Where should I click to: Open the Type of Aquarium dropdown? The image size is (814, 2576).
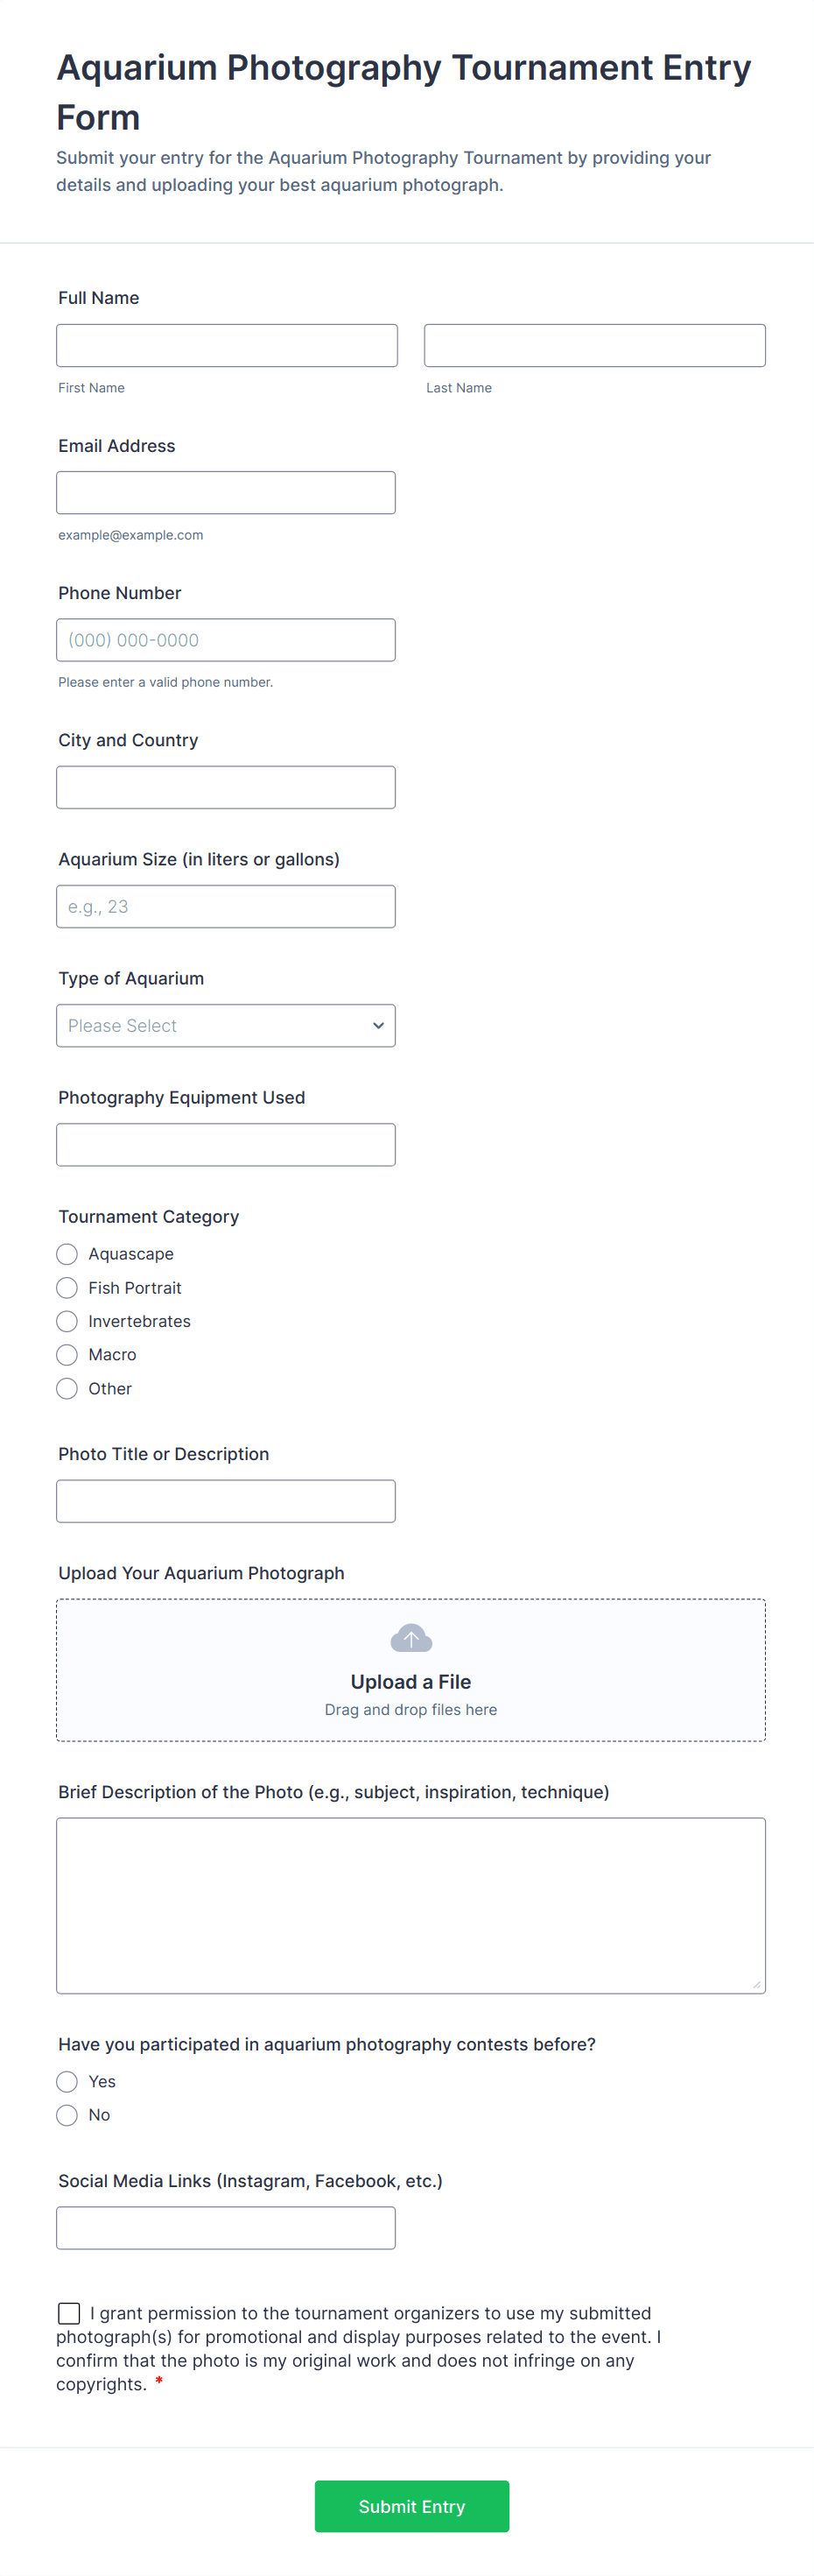pos(226,1025)
